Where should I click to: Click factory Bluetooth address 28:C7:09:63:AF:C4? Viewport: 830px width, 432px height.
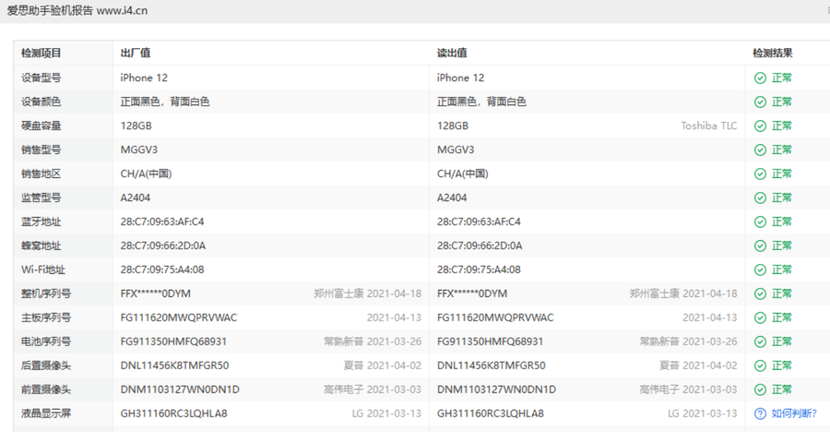tap(162, 222)
